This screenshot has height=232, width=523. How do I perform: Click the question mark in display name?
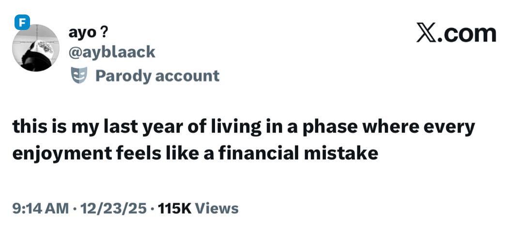(x=105, y=32)
